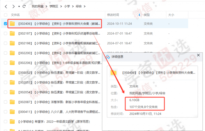The width and height of the screenshot is (205, 131).
Task: Select folder icon of 【002052】 row
Action: click(x=12, y=73)
